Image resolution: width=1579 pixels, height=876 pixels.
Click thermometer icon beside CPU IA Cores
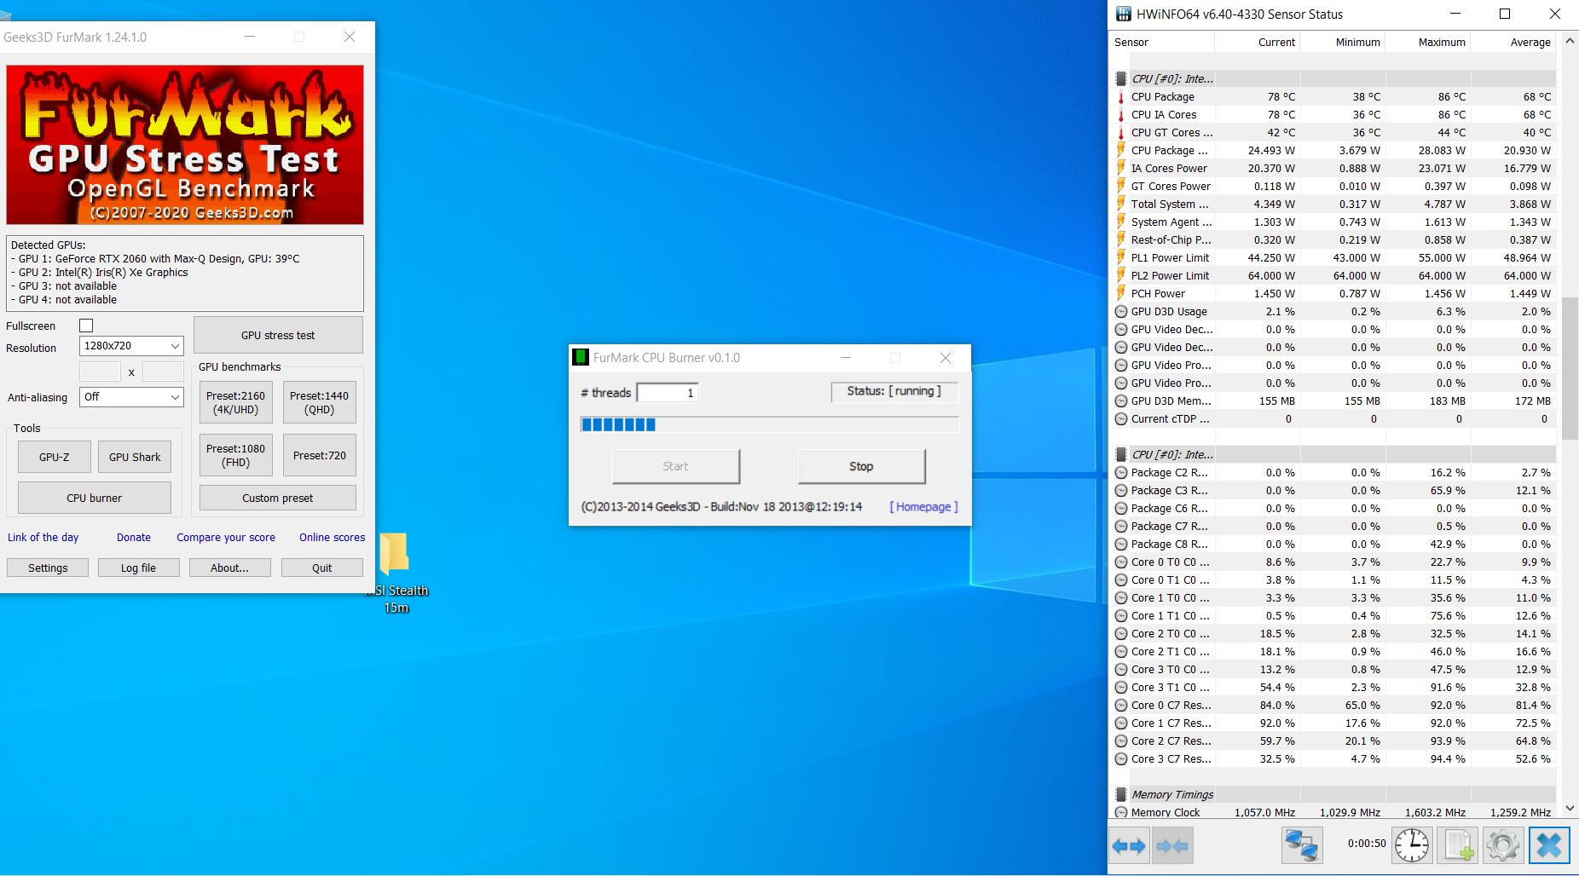click(1121, 115)
